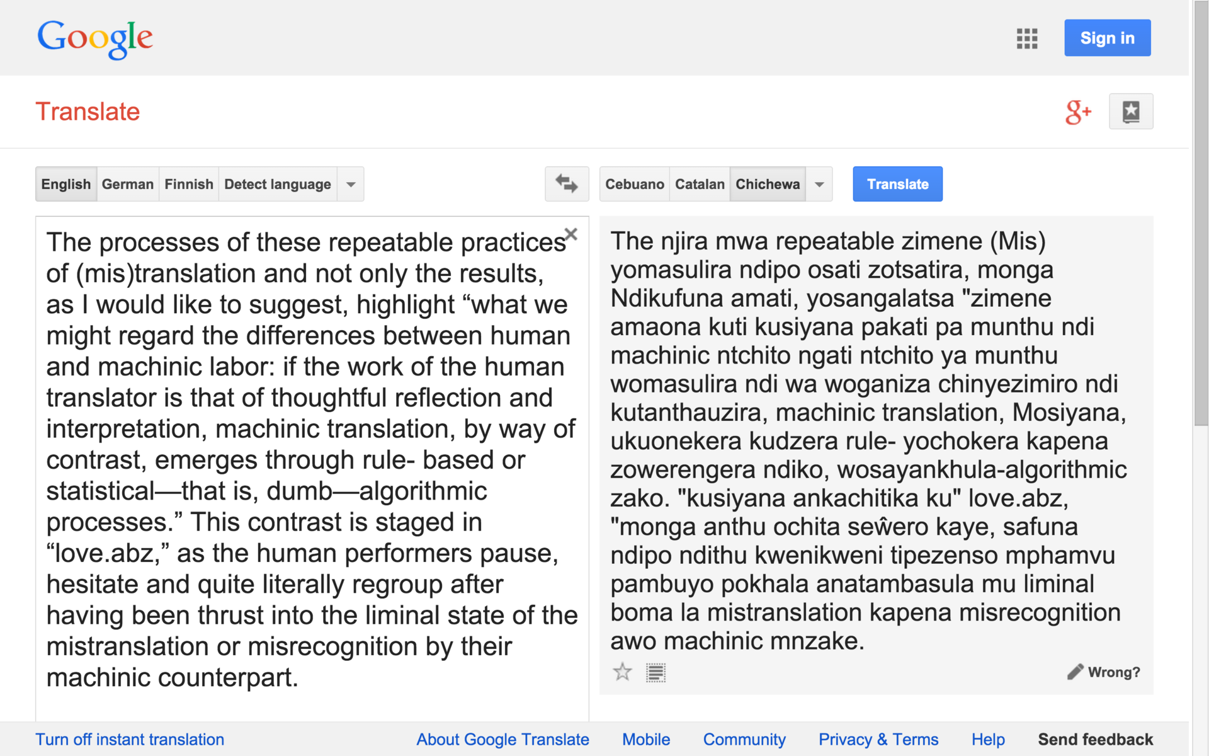Click the Sign in button
1209x756 pixels.
(x=1107, y=38)
